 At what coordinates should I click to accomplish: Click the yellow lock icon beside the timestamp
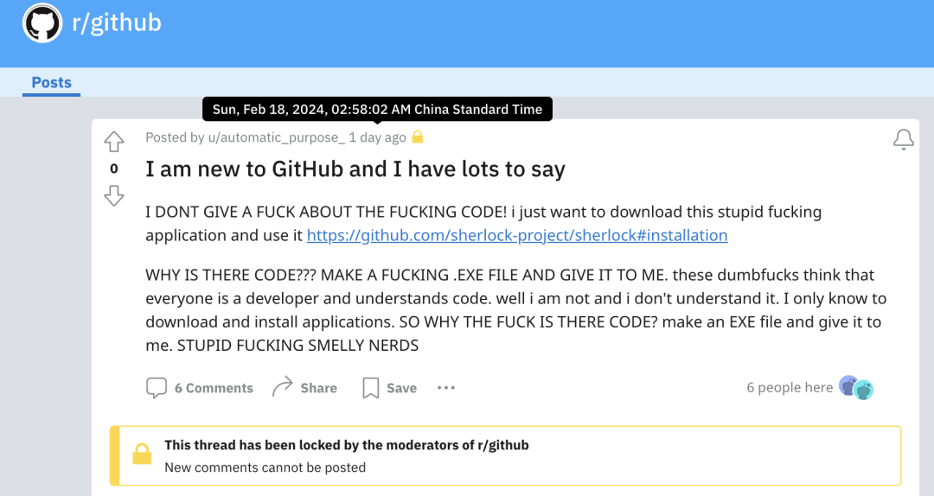tap(418, 137)
